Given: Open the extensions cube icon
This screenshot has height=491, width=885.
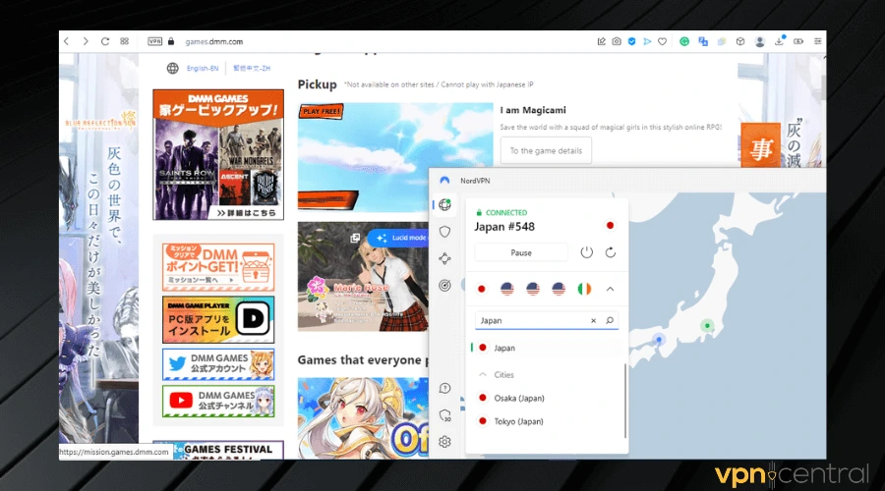Looking at the screenshot, I should [x=740, y=41].
